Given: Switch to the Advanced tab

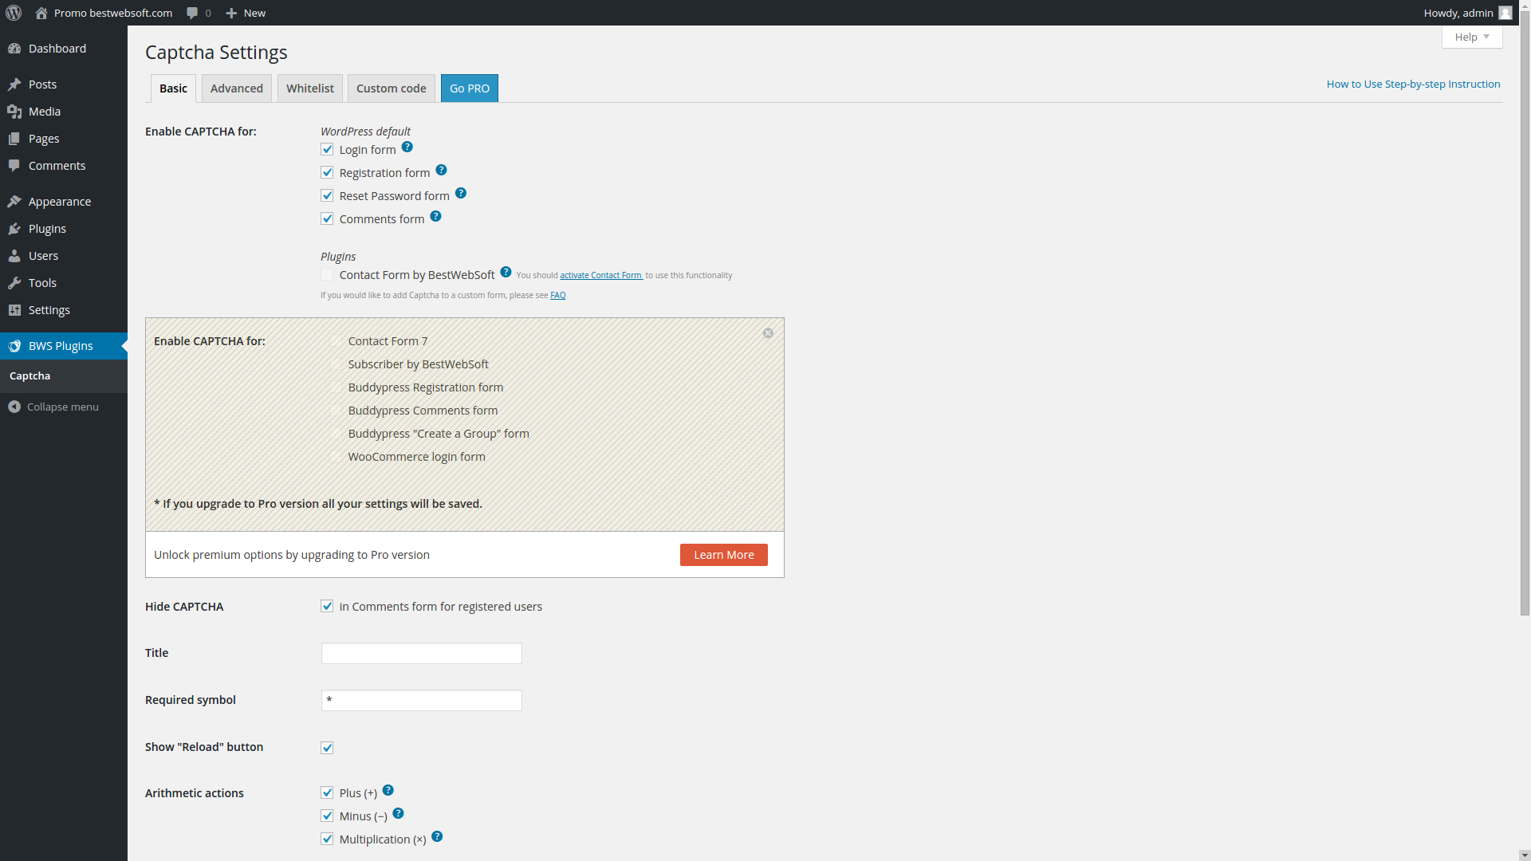Looking at the screenshot, I should tap(237, 88).
